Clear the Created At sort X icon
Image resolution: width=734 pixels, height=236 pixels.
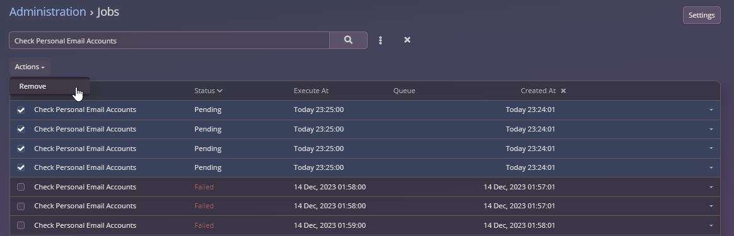(563, 91)
